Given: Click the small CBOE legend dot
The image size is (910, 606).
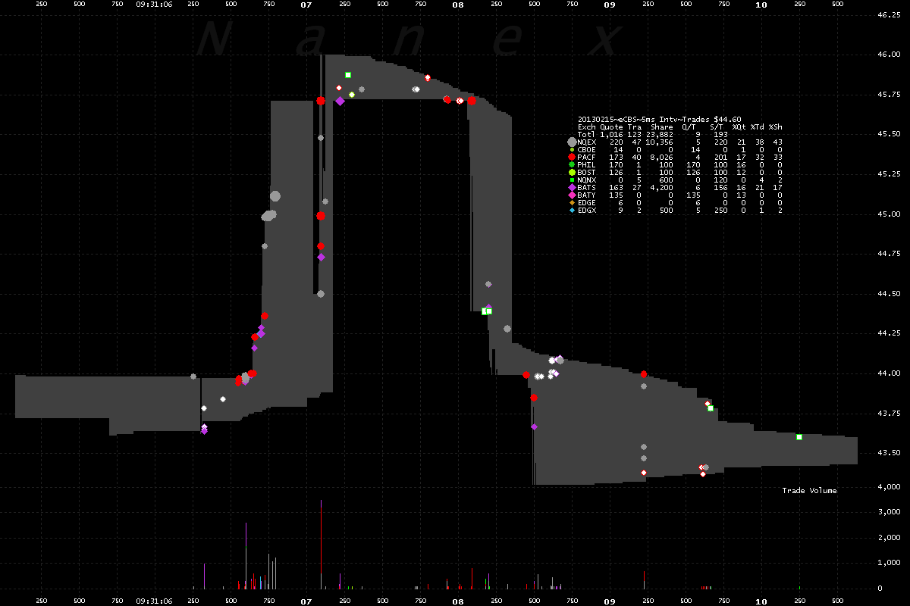Looking at the screenshot, I should point(572,149).
